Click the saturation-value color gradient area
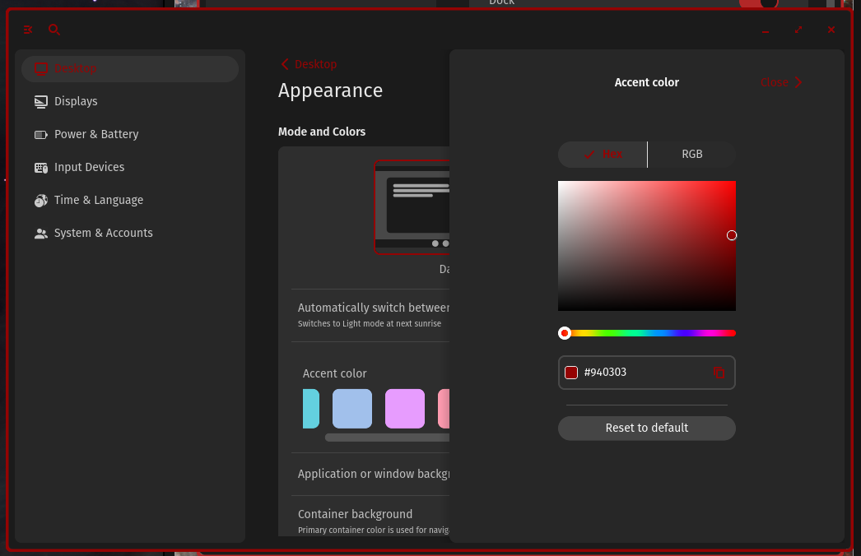 click(x=647, y=246)
